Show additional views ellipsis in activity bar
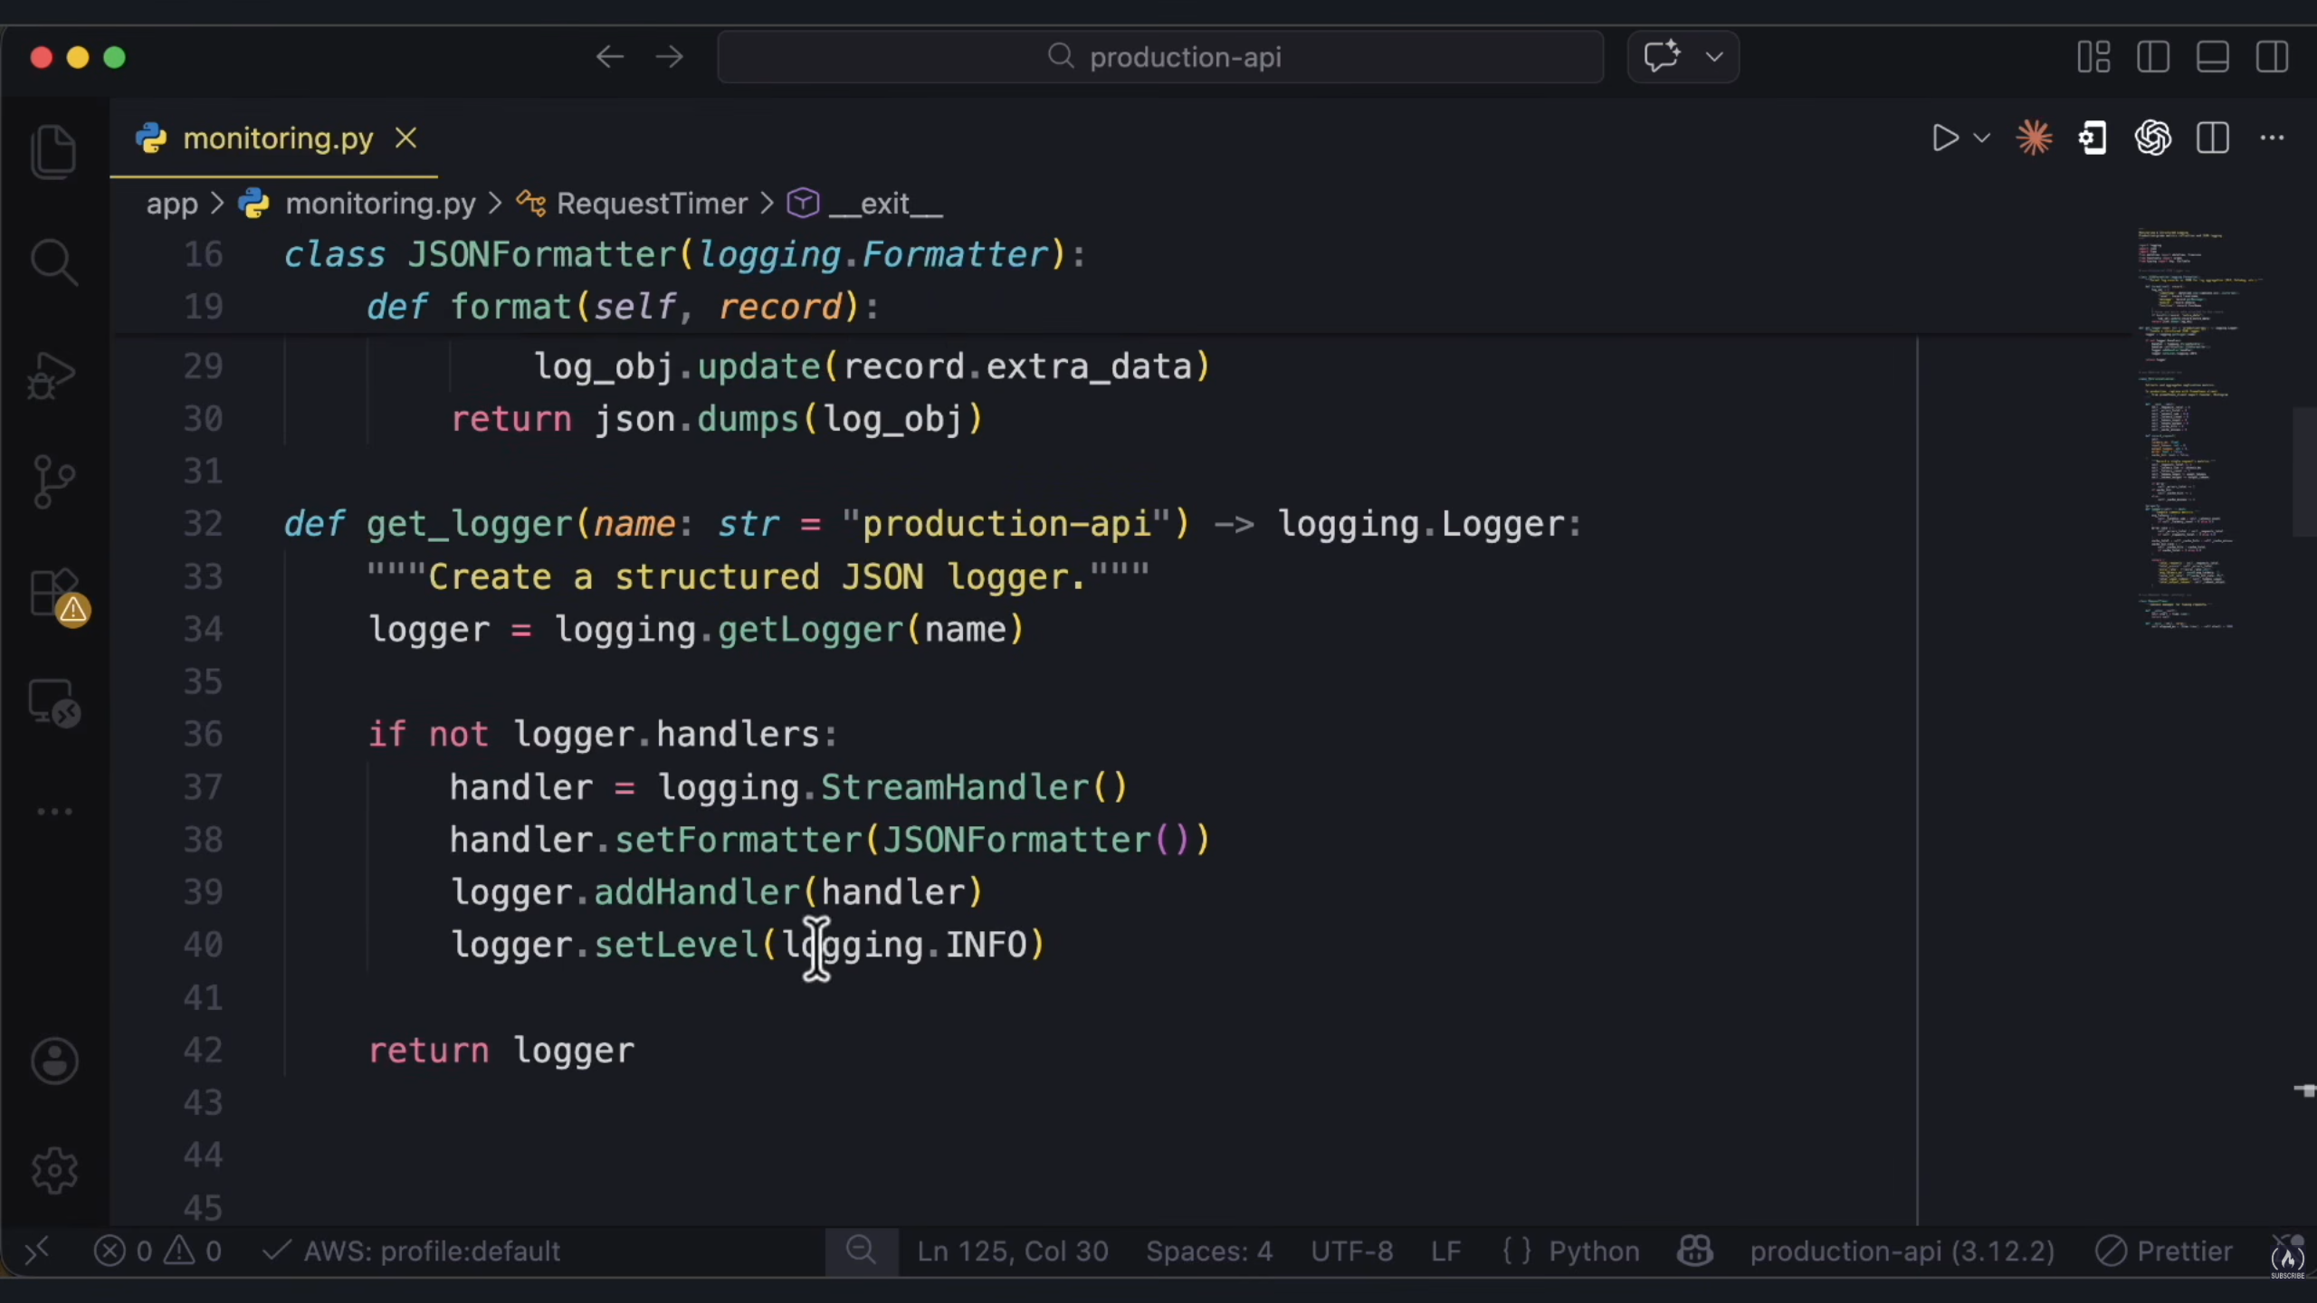Image resolution: width=2317 pixels, height=1303 pixels. pyautogui.click(x=54, y=812)
